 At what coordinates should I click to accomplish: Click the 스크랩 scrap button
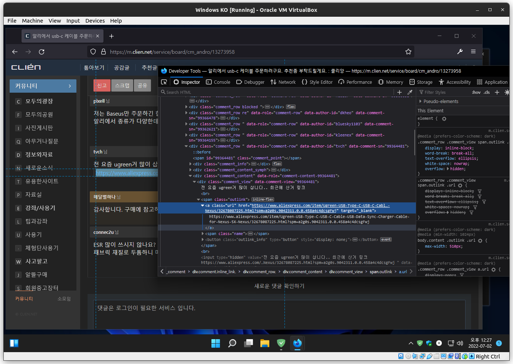click(x=122, y=86)
